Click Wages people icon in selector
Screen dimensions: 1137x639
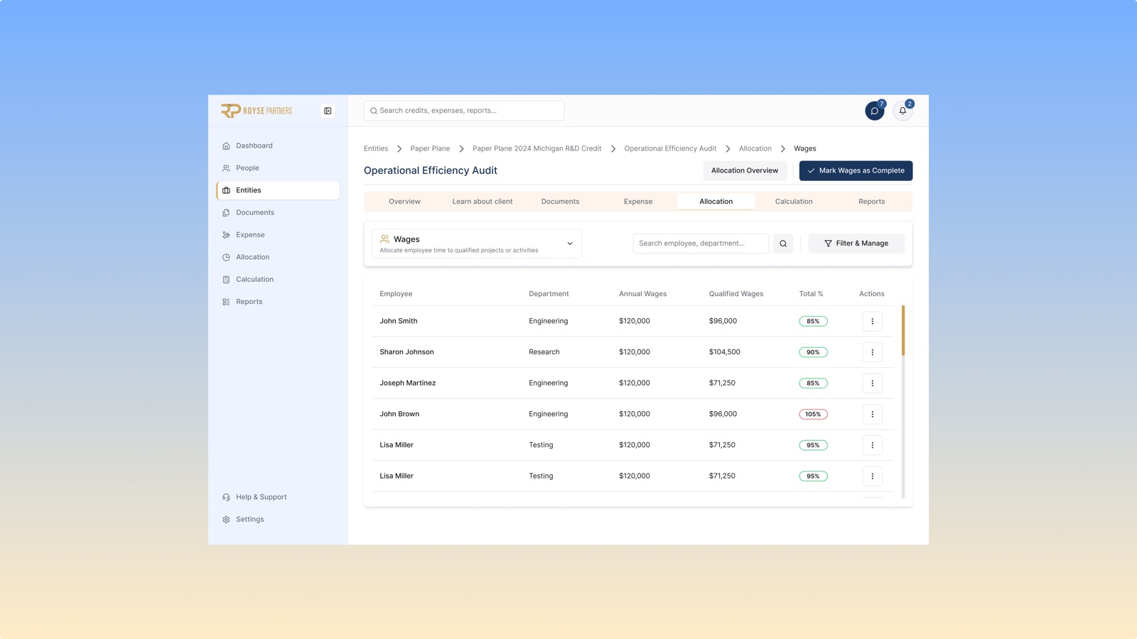[384, 239]
